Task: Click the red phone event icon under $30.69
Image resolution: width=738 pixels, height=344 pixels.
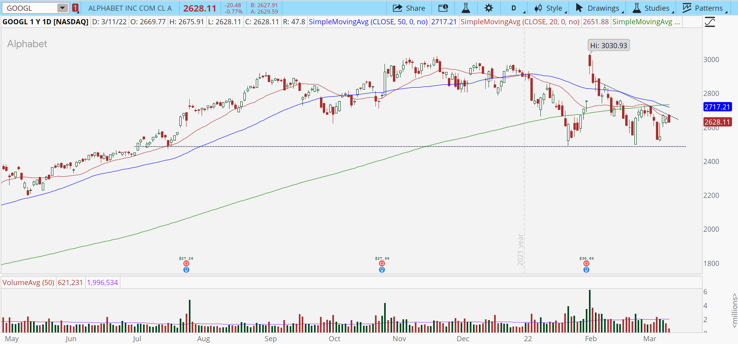Action: click(x=586, y=264)
